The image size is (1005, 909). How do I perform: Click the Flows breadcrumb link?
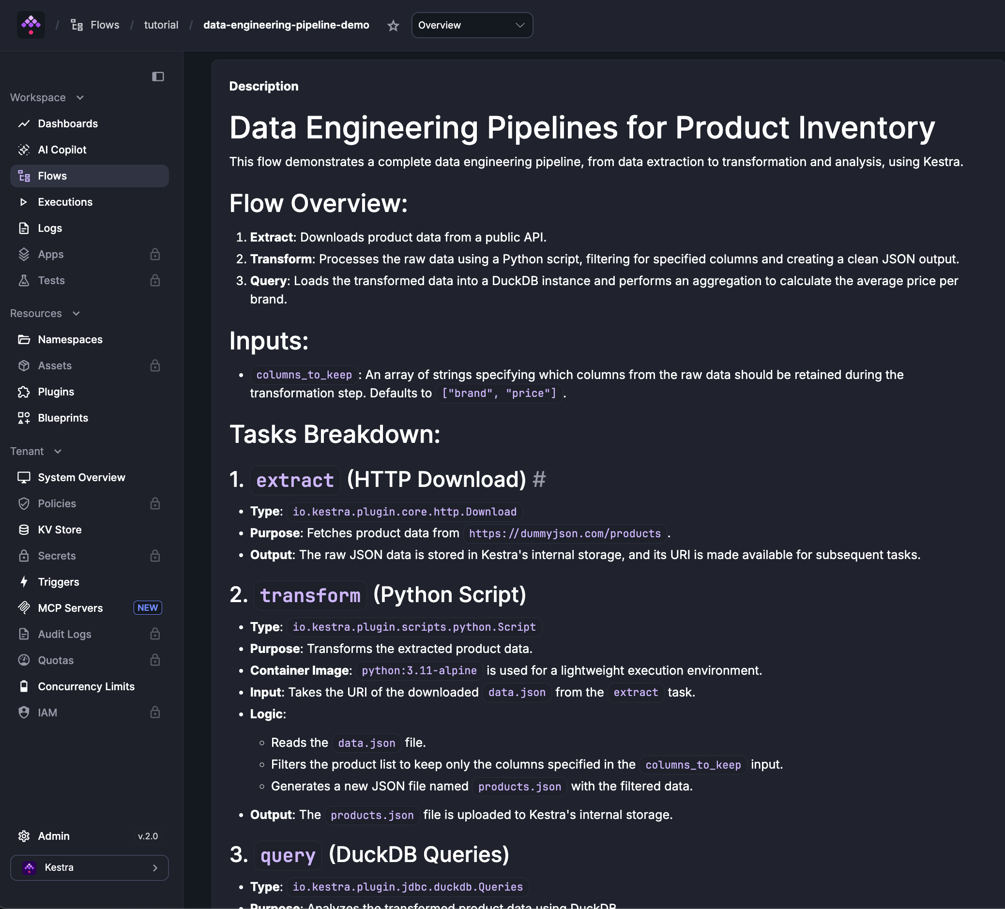click(105, 25)
